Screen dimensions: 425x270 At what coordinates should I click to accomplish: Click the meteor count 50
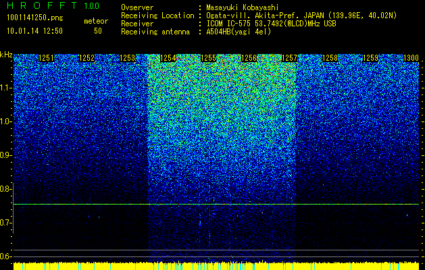coord(98,31)
